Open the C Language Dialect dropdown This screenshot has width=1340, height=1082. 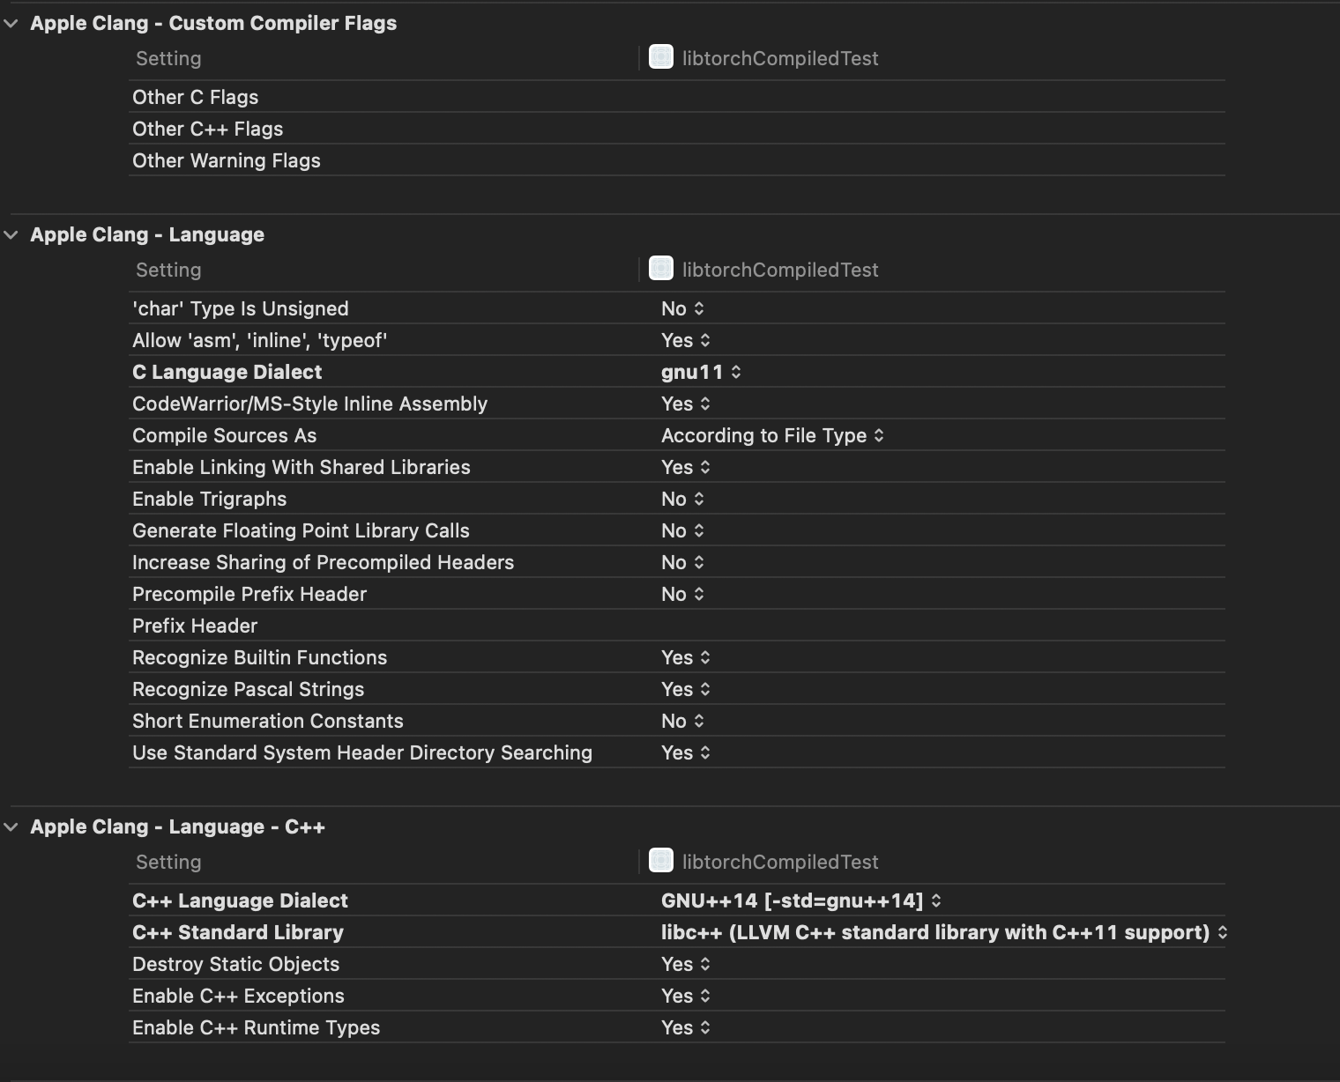(x=701, y=372)
